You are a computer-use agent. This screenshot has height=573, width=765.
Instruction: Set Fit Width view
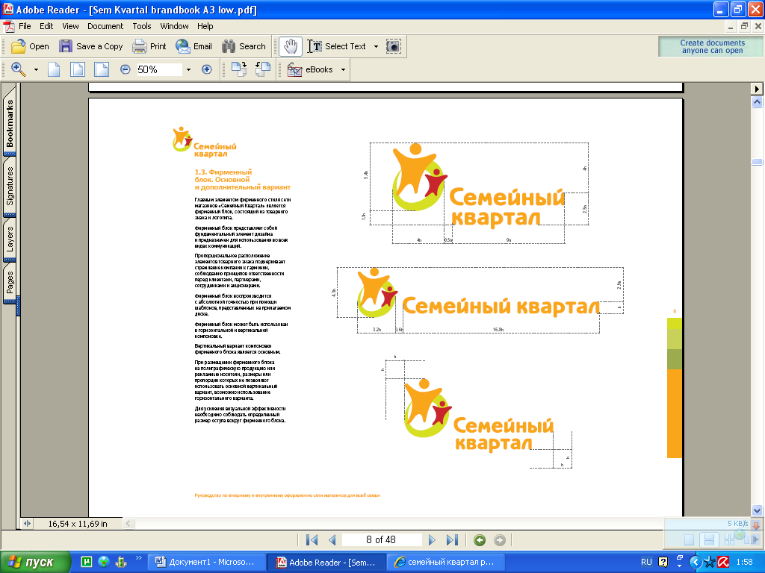pos(102,69)
